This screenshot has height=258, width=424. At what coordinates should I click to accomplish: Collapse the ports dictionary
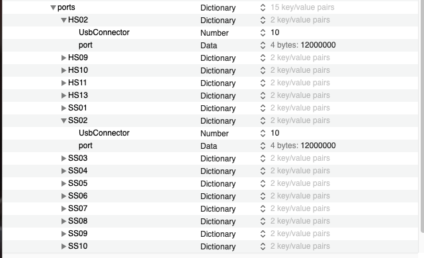point(54,7)
